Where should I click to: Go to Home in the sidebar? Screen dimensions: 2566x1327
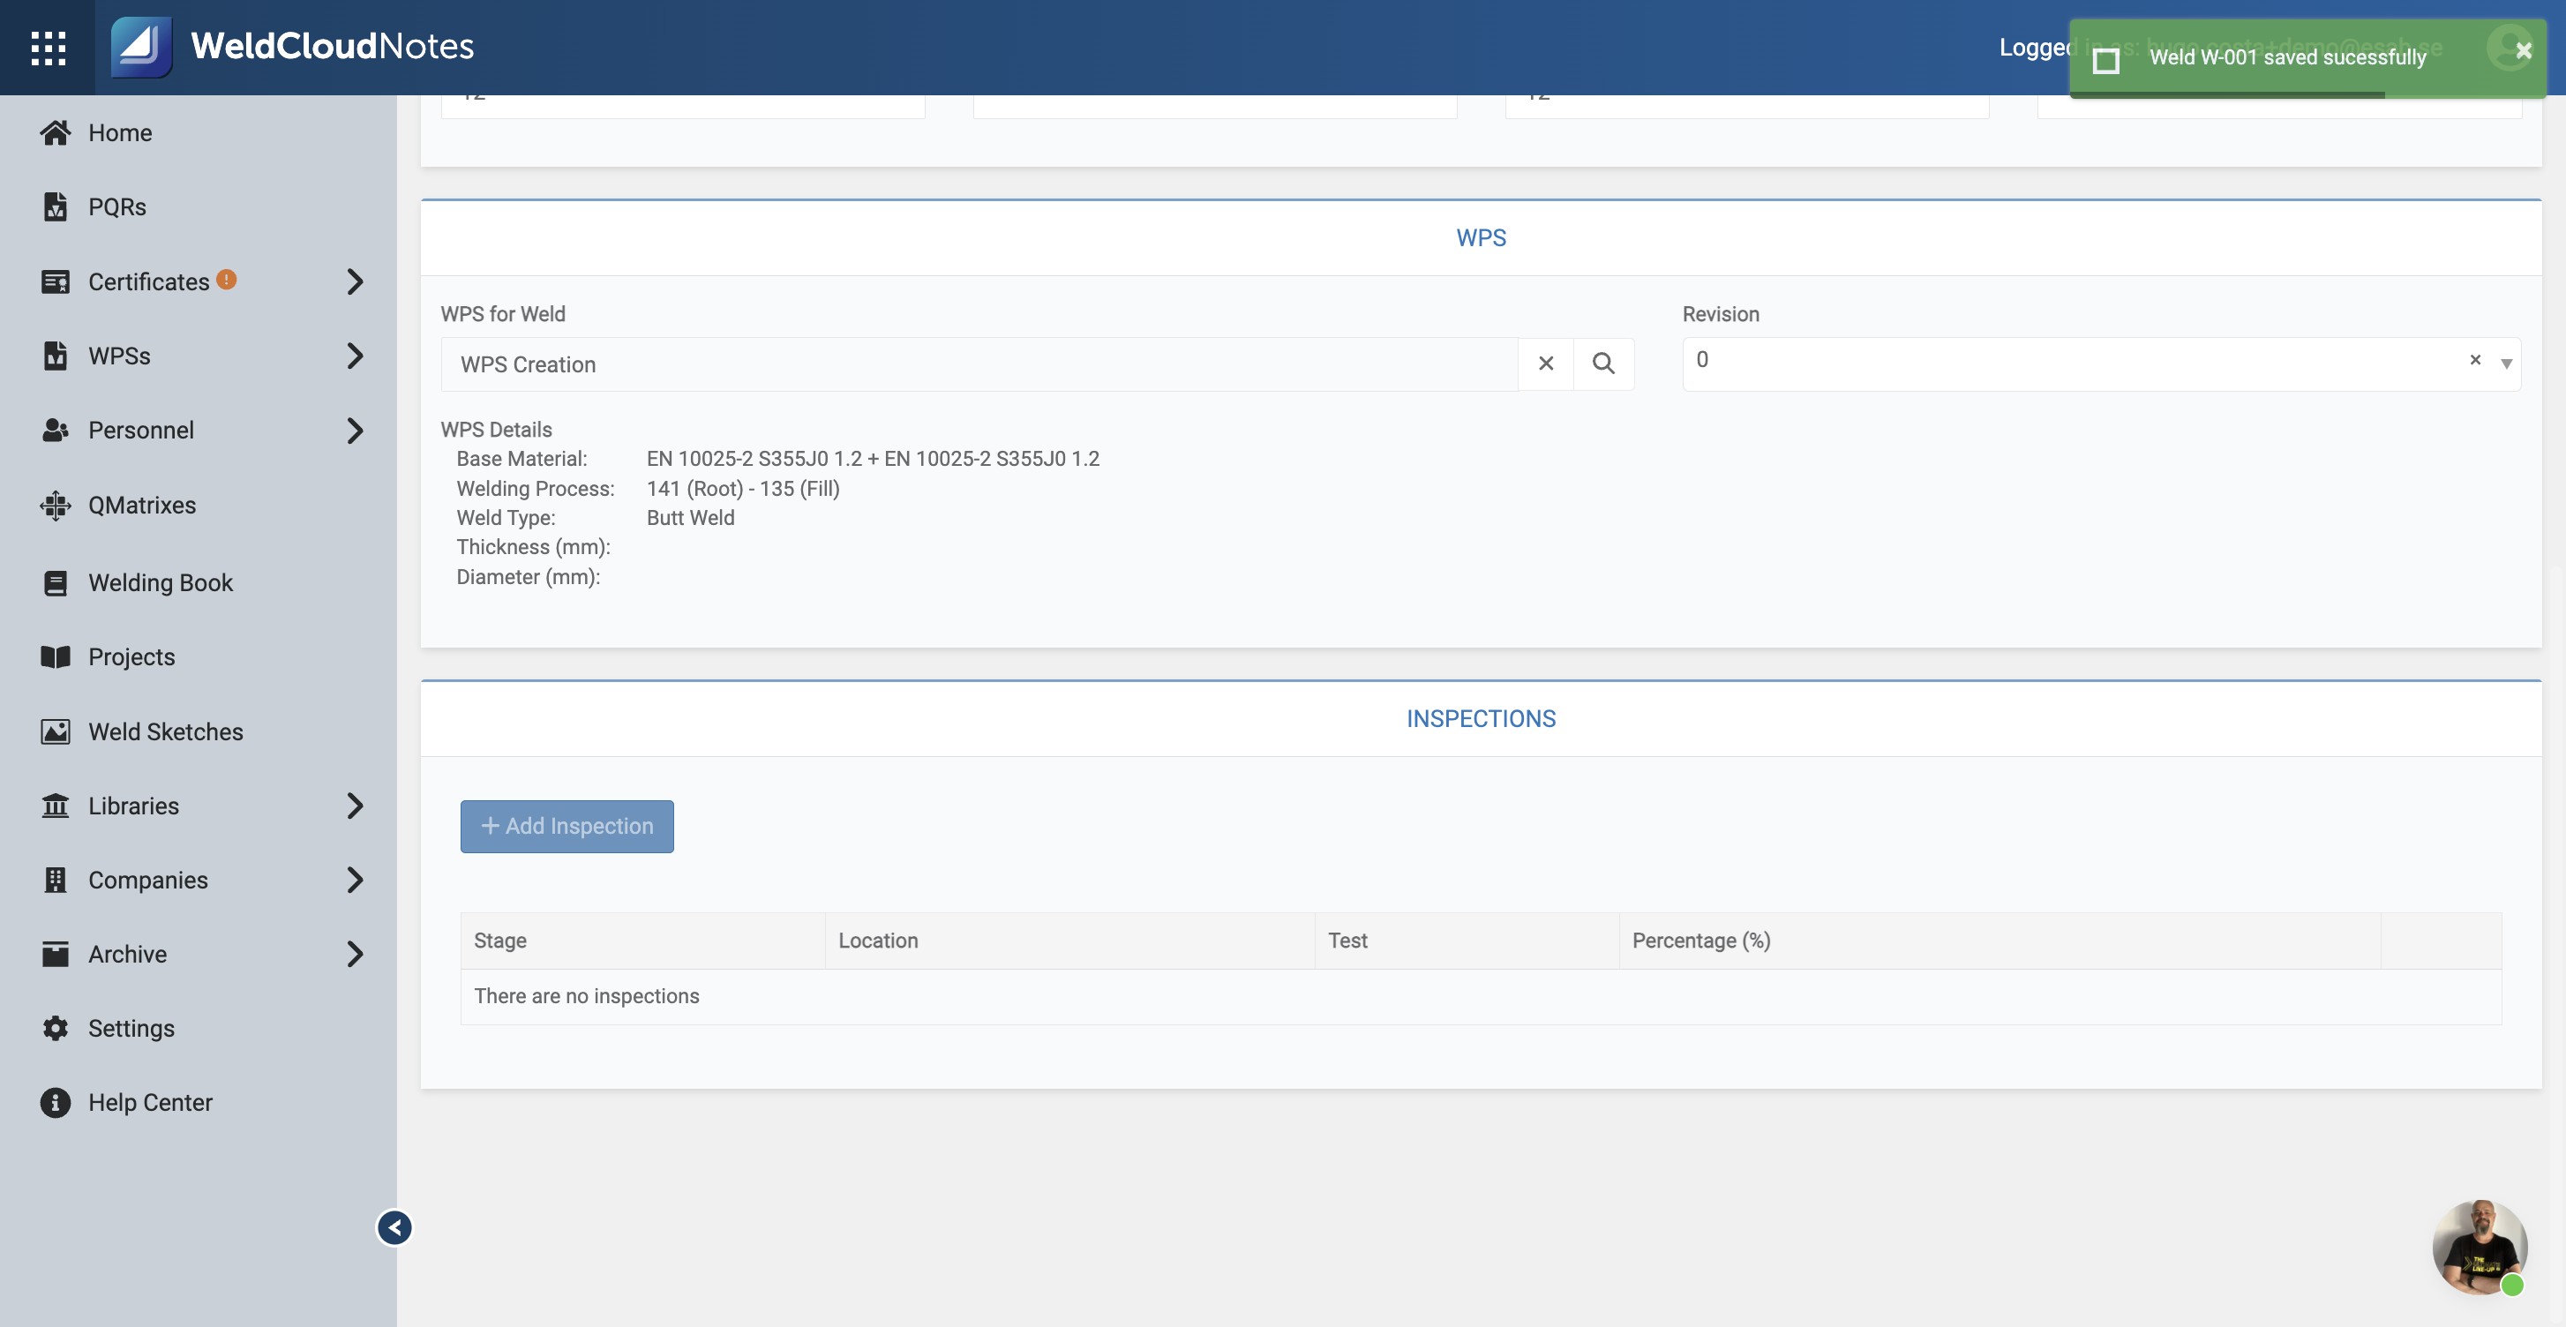click(x=119, y=132)
